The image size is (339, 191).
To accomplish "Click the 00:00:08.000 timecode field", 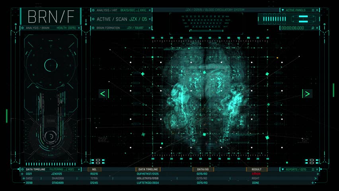I will coord(293,28).
